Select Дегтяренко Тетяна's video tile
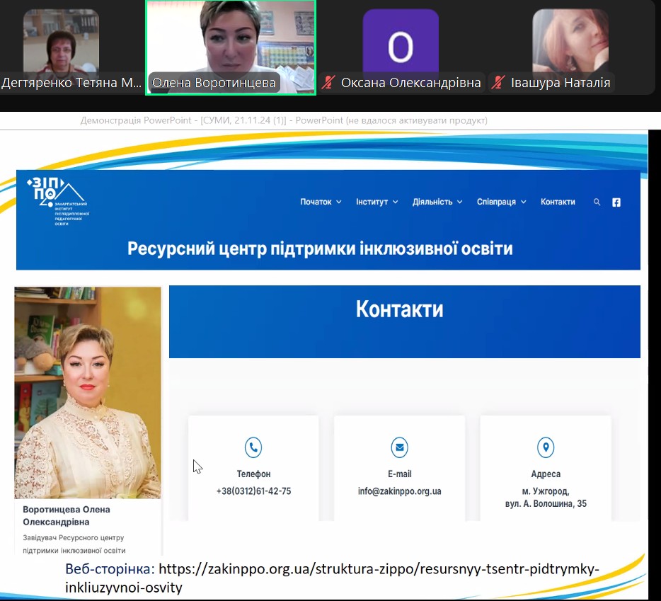 click(x=62, y=42)
